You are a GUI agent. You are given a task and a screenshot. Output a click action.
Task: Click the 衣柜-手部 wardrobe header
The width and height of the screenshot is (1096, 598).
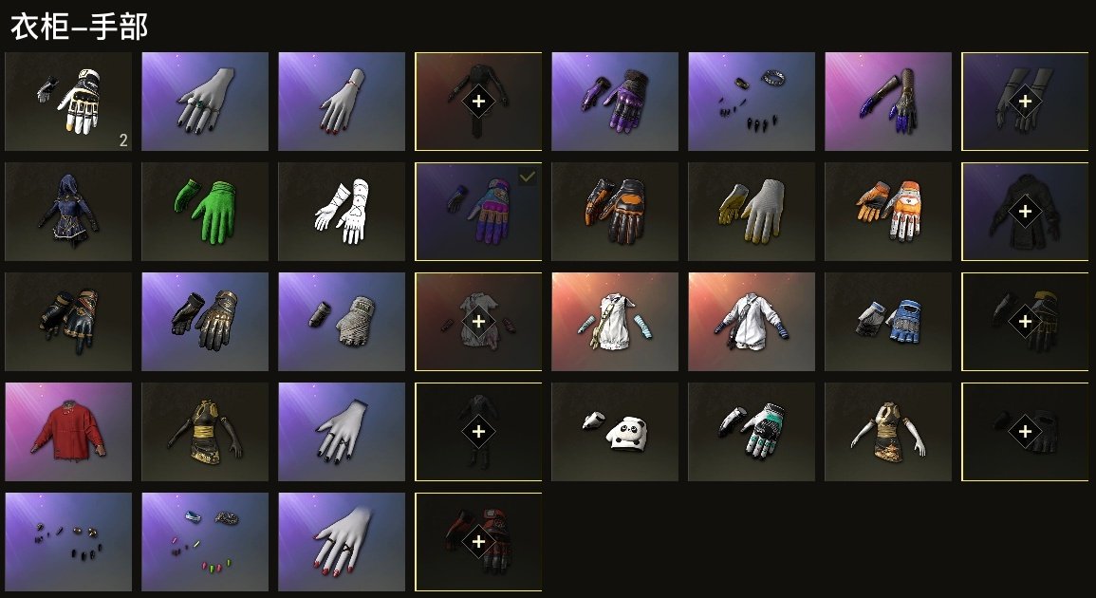79,28
